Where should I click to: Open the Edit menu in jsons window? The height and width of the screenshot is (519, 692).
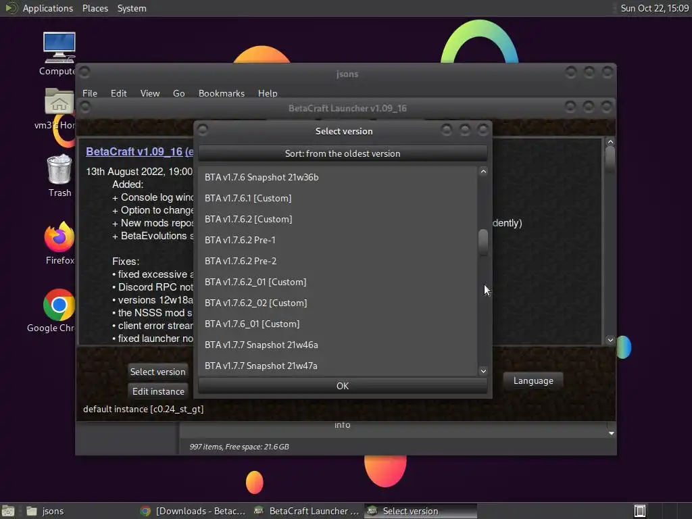[119, 93]
